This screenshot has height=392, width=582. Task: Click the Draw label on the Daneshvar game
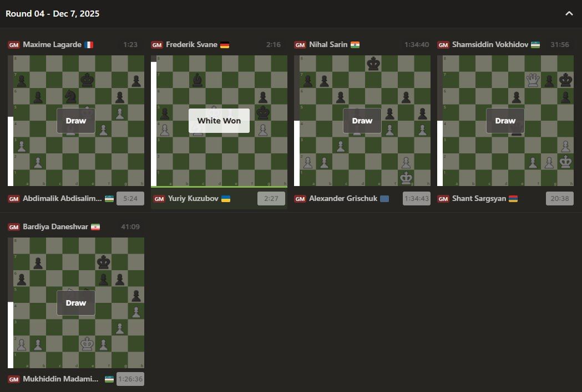[x=76, y=303]
